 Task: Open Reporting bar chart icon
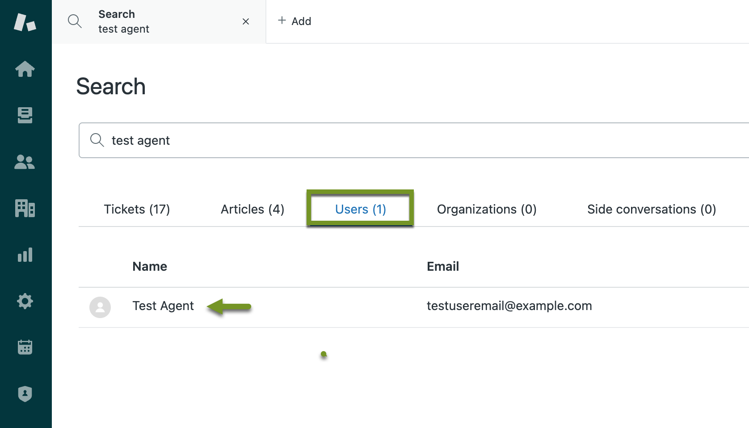click(x=25, y=255)
